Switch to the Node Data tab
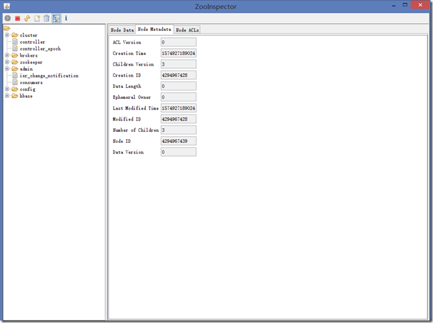 point(122,30)
